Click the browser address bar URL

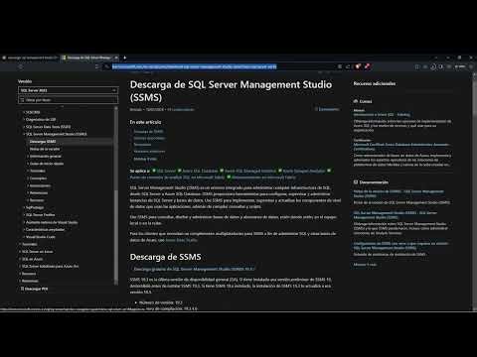tap(194, 66)
